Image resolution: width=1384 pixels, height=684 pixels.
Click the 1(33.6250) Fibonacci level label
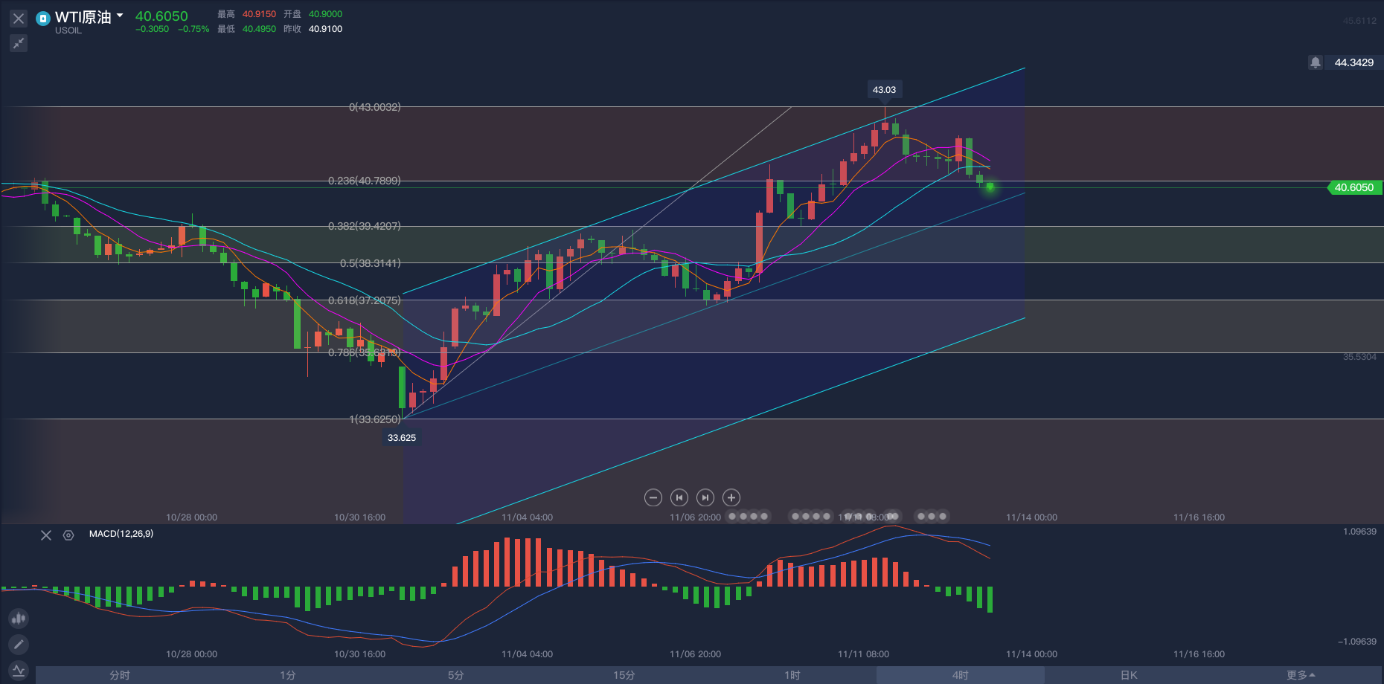pos(375,419)
